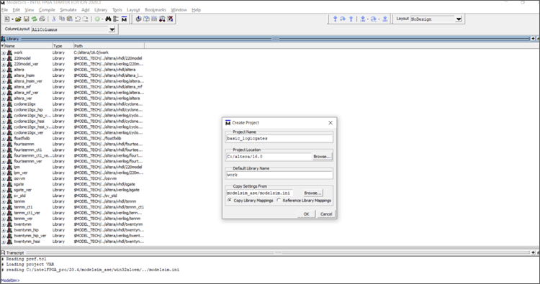Open the dropdown arrow beside New file icon
The width and height of the screenshot is (540, 284).
12,19
